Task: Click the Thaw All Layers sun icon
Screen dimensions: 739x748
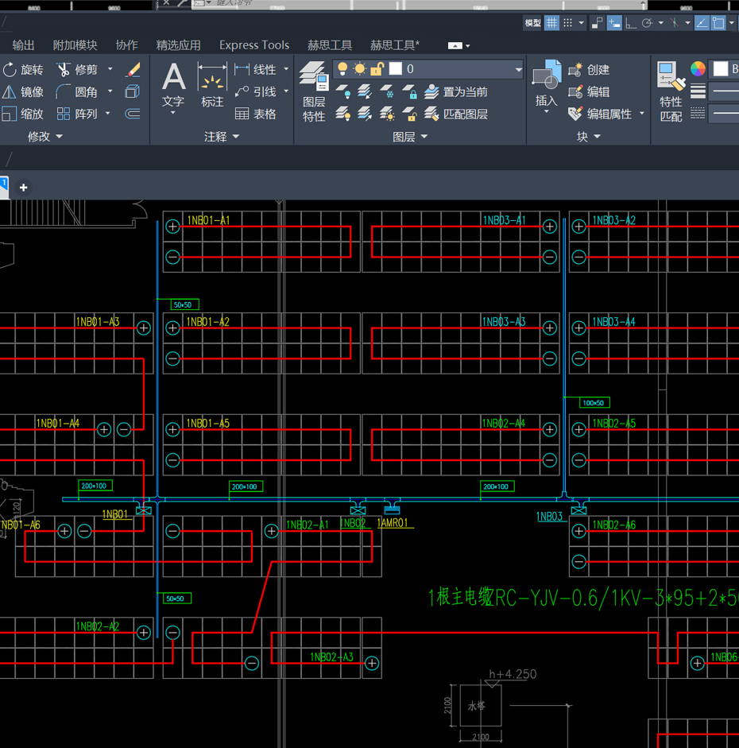Action: (x=387, y=114)
